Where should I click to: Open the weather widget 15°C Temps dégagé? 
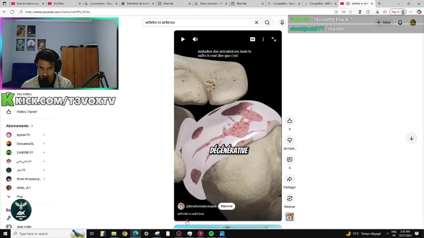(363, 234)
